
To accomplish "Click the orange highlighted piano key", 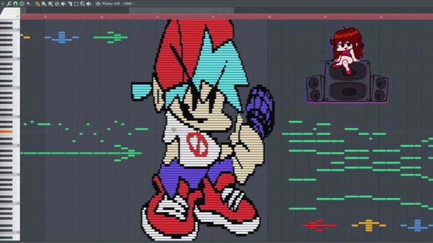I will (x=6, y=132).
